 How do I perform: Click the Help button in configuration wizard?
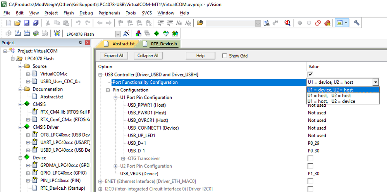pyautogui.click(x=200, y=55)
